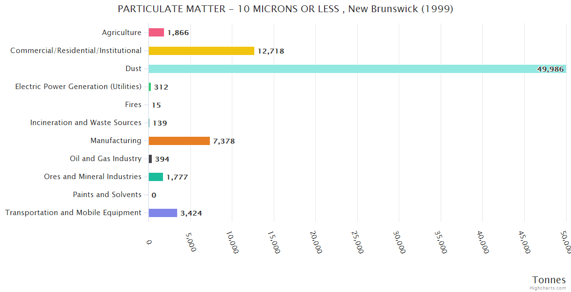Screen dimensions: 571x292
Task: Click the 12,718 value label
Action: click(x=271, y=51)
